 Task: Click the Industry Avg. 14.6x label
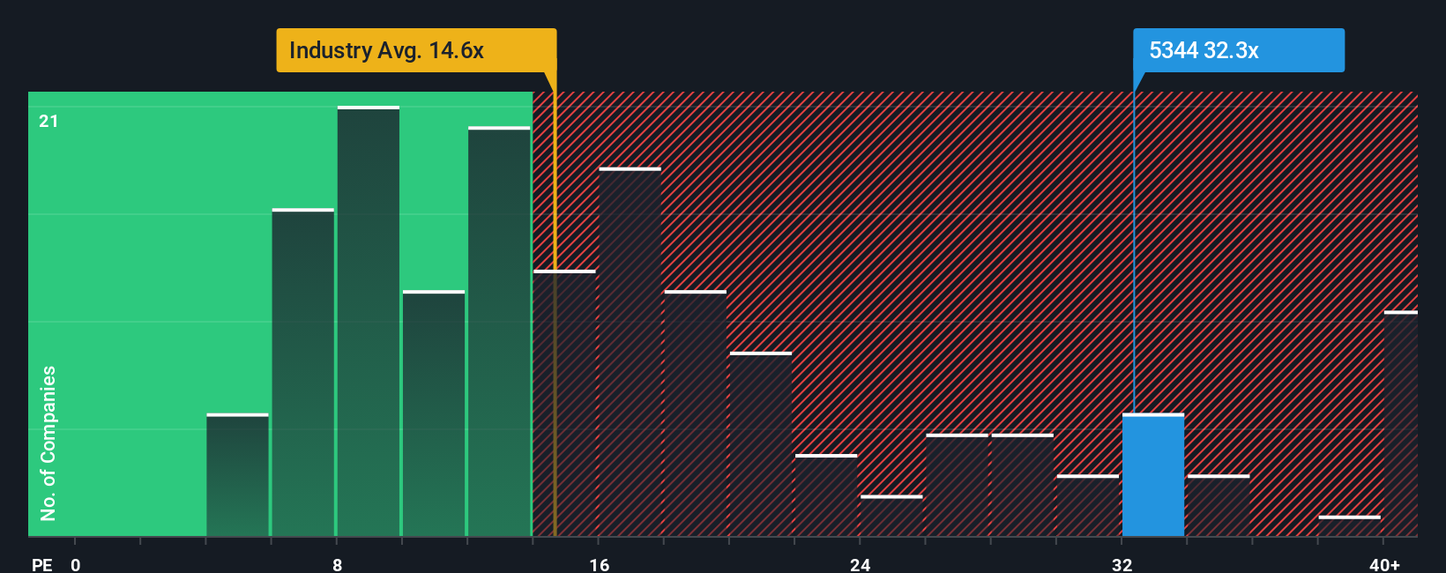pos(416,50)
